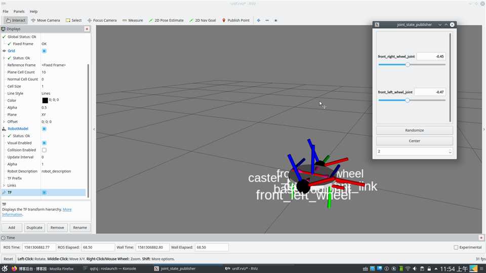The image size is (486, 273).
Task: Select the 2D Pose Estimate tool
Action: (x=166, y=20)
